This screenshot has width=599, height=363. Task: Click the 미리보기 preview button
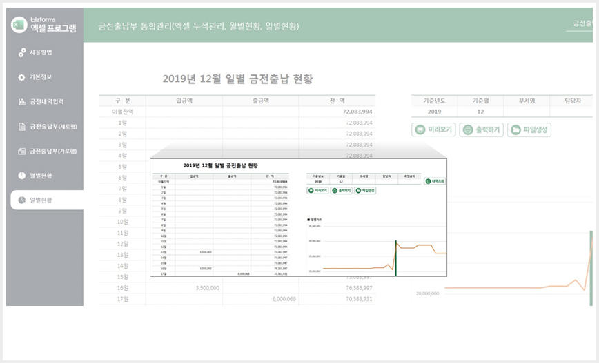(433, 129)
